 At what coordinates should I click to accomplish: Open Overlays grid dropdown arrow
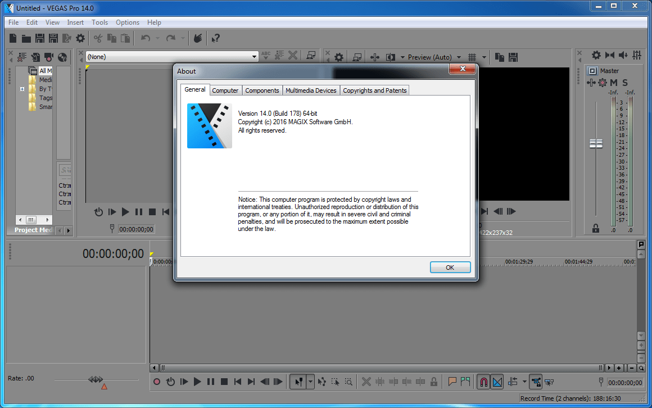(484, 57)
